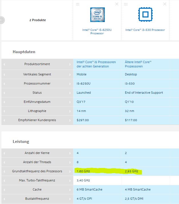The image size is (179, 204).
Task: Click right arrow on Einführungsdatum row
Action: (x=70, y=102)
